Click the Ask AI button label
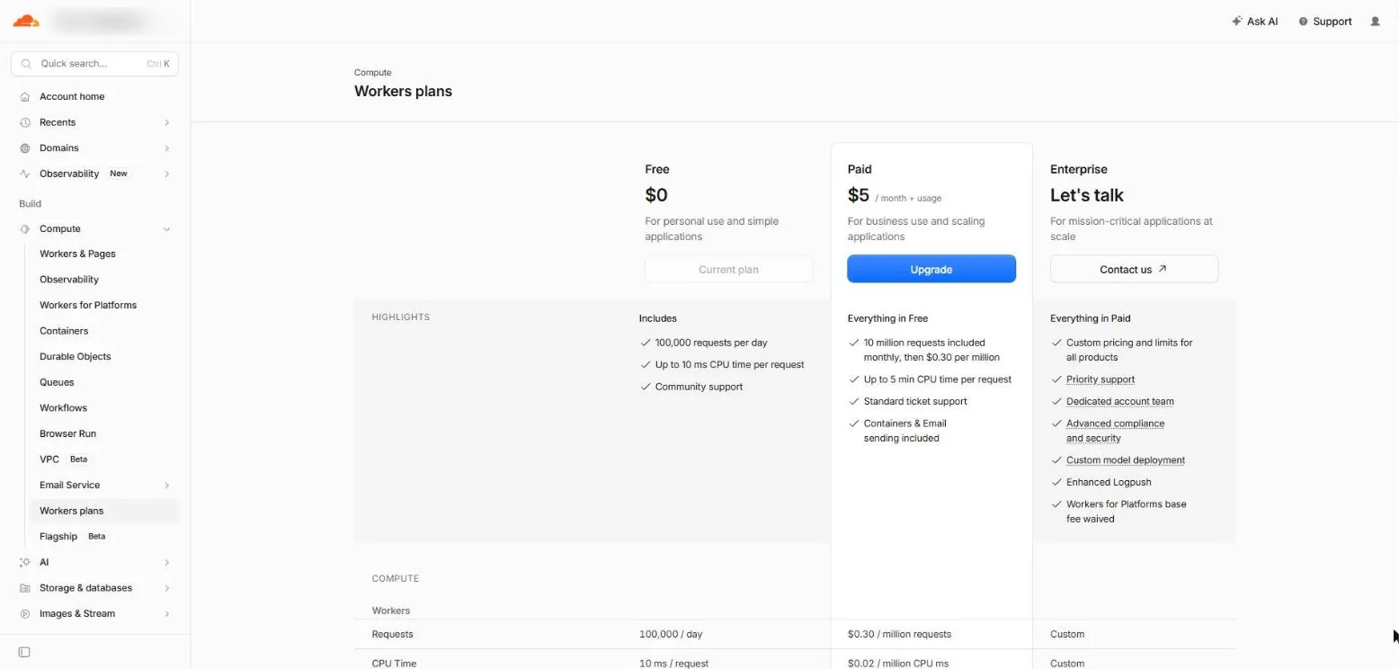Viewport: 1399px width, 669px height. click(1262, 22)
